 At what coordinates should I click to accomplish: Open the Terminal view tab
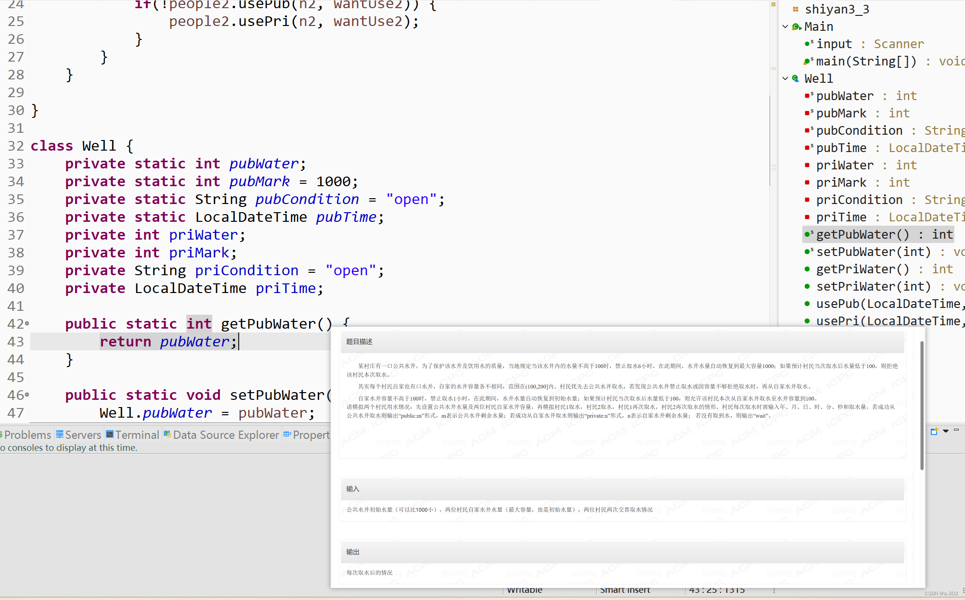pyautogui.click(x=137, y=435)
